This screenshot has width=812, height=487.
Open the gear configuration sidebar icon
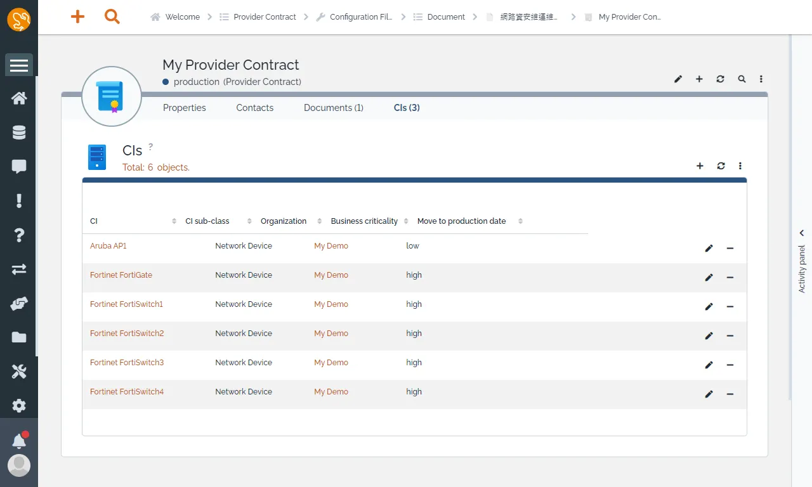19,406
